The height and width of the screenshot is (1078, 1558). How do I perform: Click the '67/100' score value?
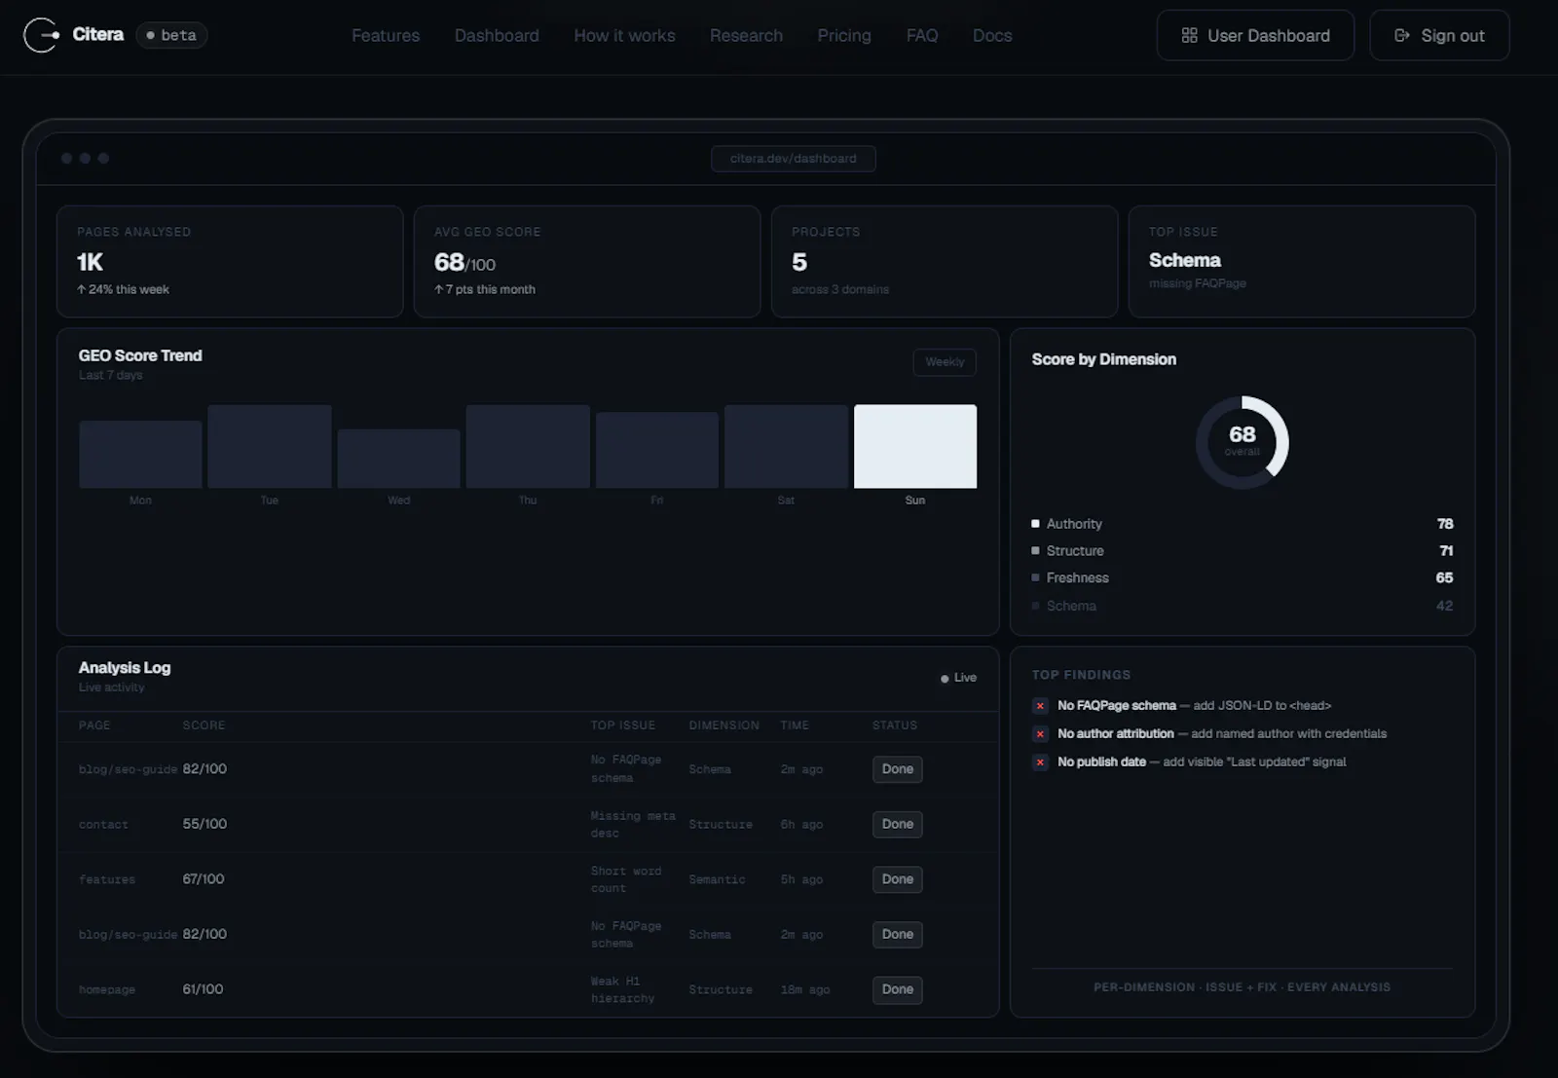[204, 878]
